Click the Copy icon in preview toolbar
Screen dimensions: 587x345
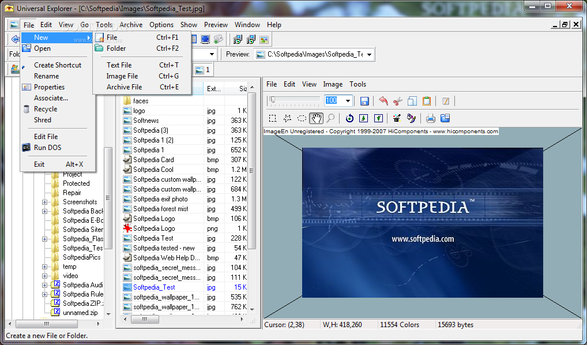pos(412,101)
